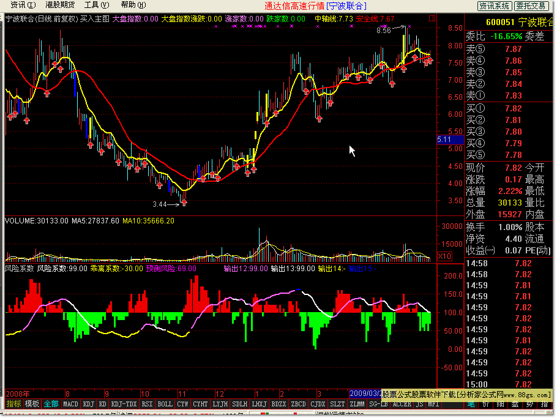Switch to the SG-LB indicator
Screen dimensions: 557x418
coord(378,404)
